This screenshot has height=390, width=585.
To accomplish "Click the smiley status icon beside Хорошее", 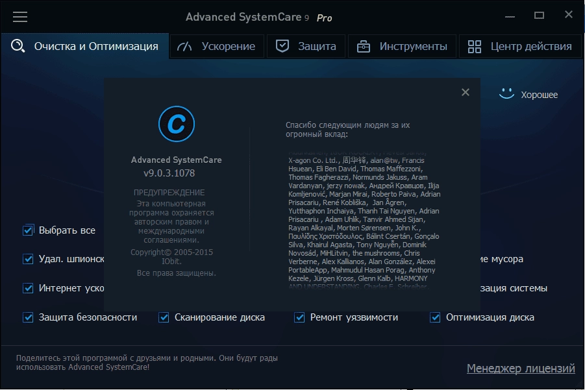I will 506,94.
